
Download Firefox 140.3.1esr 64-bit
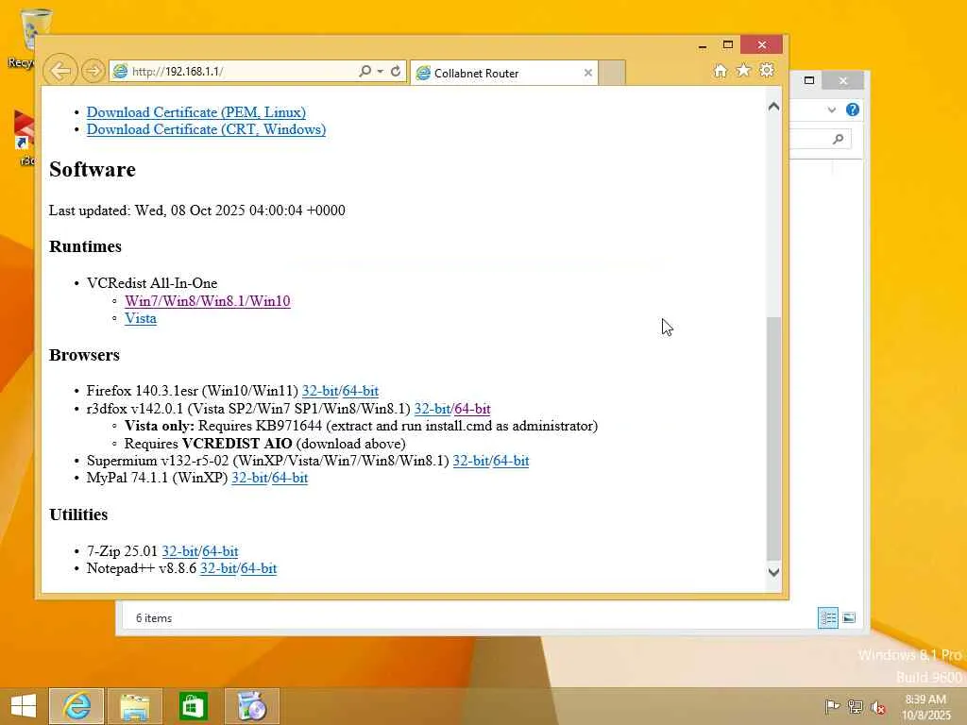(360, 391)
